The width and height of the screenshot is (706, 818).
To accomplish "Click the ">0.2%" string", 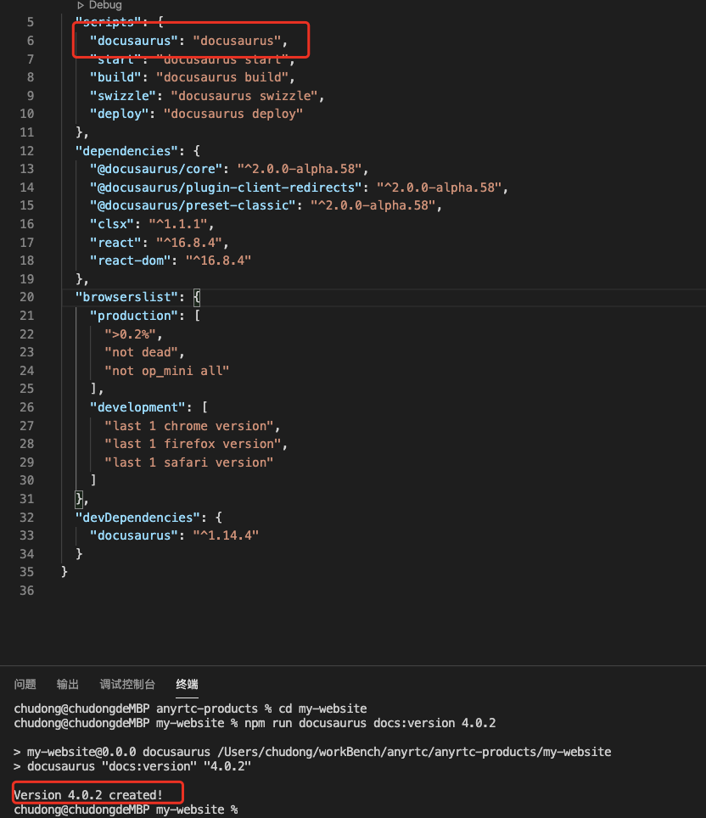I will [x=130, y=333].
